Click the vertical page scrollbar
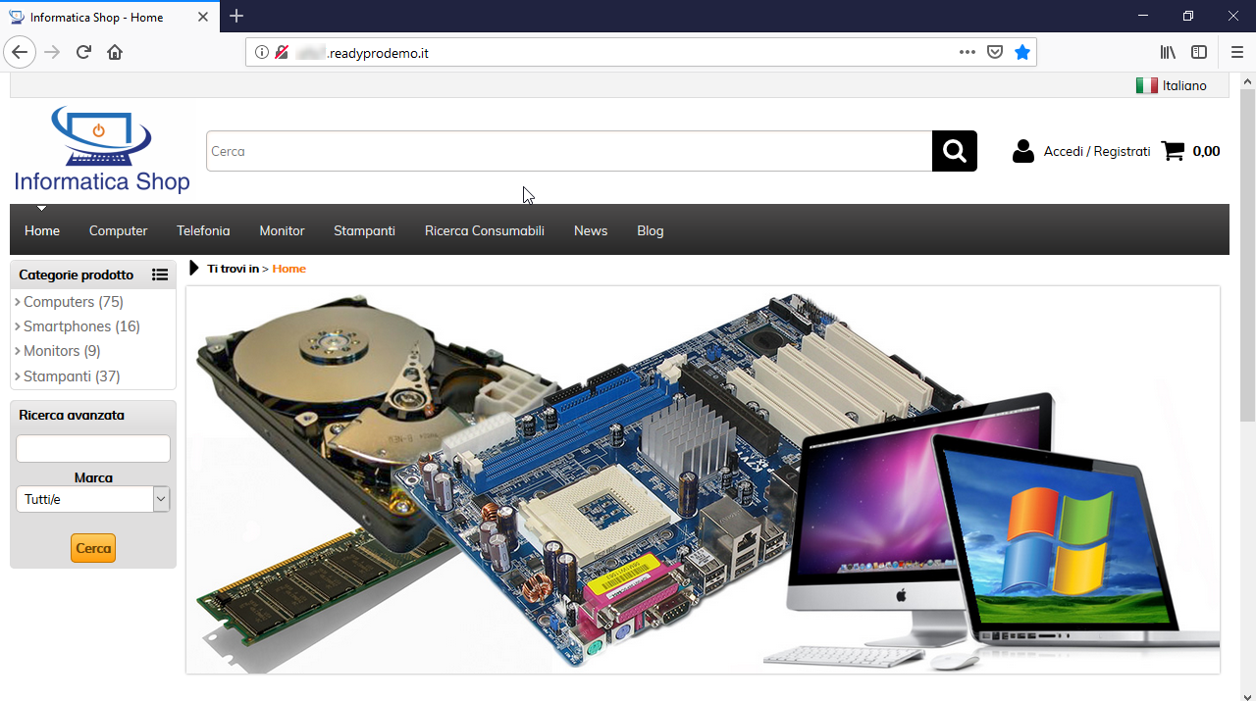This screenshot has height=701, width=1256. pyautogui.click(x=1247, y=255)
